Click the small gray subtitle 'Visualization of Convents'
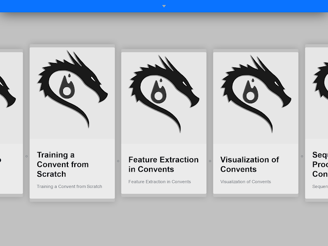328x246 pixels. pos(245,182)
